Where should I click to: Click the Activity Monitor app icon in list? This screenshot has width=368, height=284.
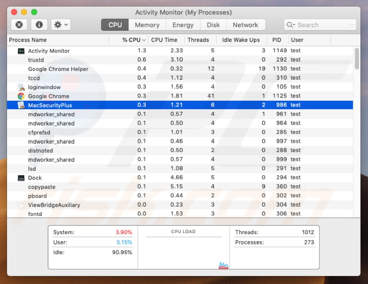coord(21,51)
